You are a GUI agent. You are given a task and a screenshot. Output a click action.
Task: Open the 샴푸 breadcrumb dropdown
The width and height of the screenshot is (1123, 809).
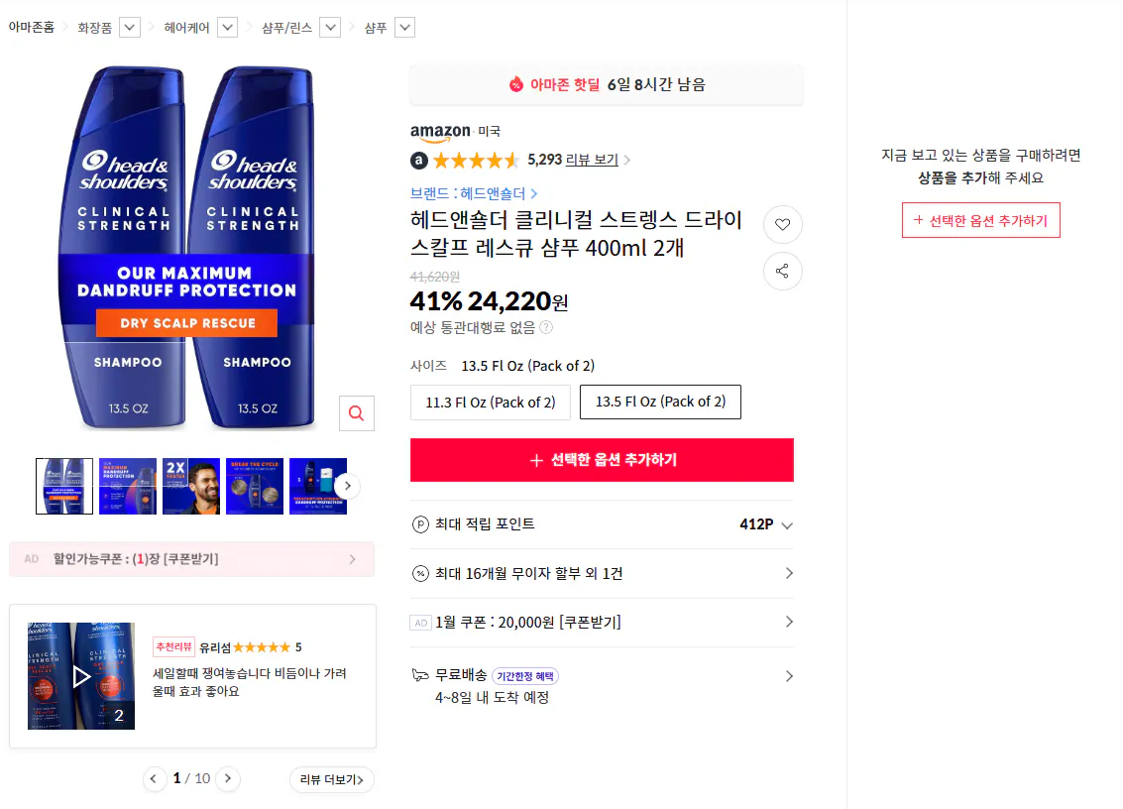click(x=404, y=27)
